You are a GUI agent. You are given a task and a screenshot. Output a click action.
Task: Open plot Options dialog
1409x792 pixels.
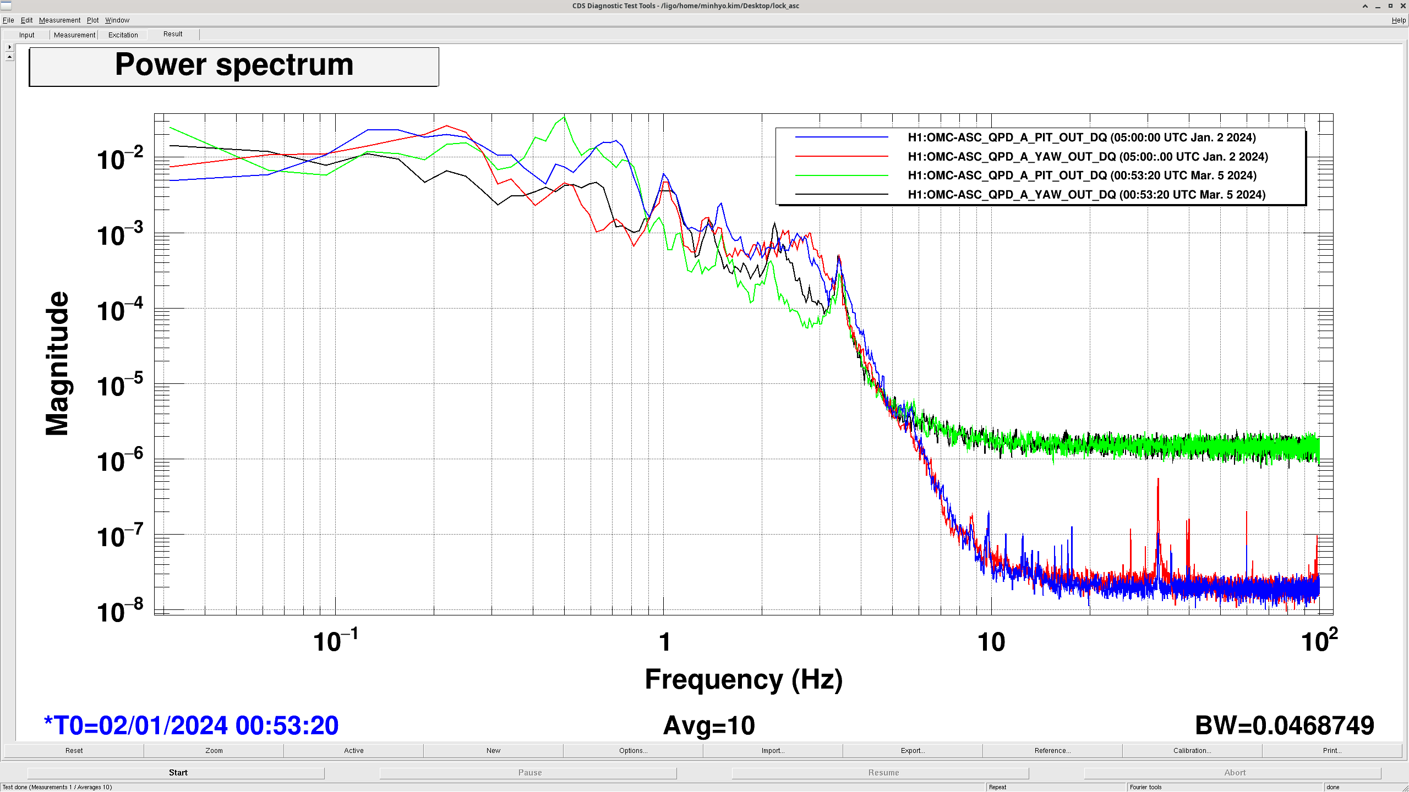click(x=633, y=750)
